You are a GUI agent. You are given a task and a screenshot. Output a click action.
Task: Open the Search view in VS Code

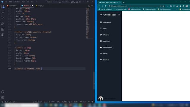coord(3,12)
